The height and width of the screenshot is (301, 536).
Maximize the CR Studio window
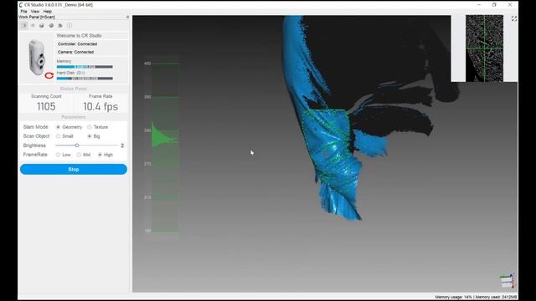click(x=494, y=5)
